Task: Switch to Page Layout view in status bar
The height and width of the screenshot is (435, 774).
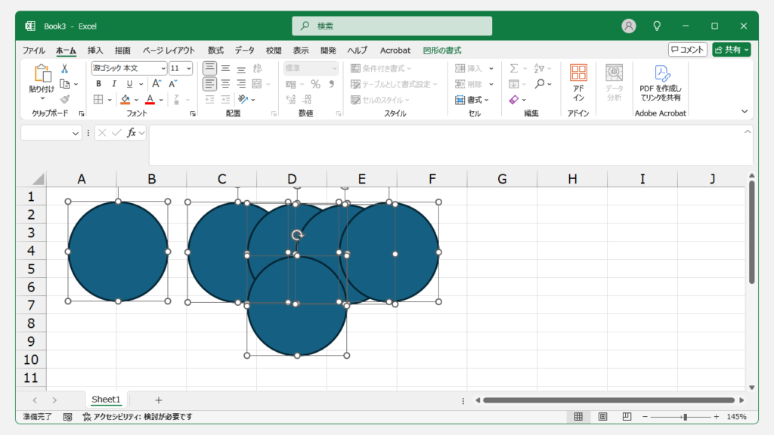Action: [602, 417]
